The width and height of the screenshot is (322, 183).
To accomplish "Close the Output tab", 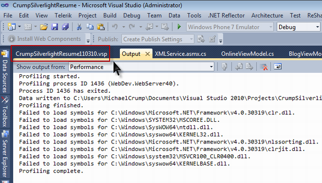I will pyautogui.click(x=147, y=54).
